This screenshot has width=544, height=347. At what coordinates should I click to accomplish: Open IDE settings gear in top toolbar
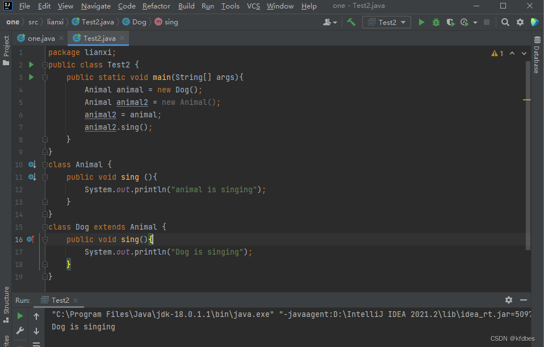click(520, 22)
